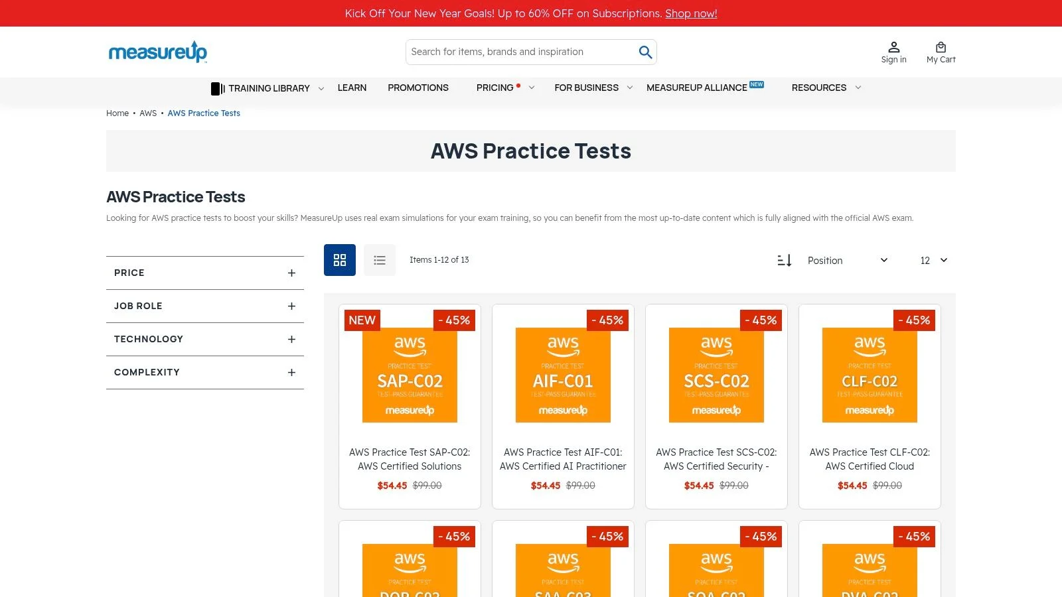Screen dimensions: 1062x597
Task: Switch to list view
Action: pyautogui.click(x=380, y=260)
